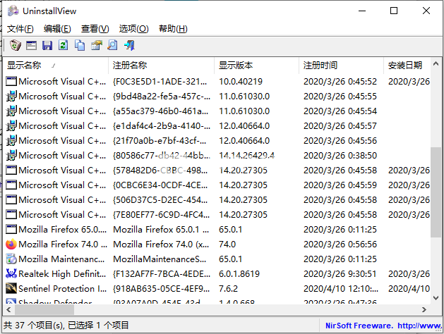Click the registry name {918AB635-05CE-4EF9
The height and width of the screenshot is (334, 444).
162,288
